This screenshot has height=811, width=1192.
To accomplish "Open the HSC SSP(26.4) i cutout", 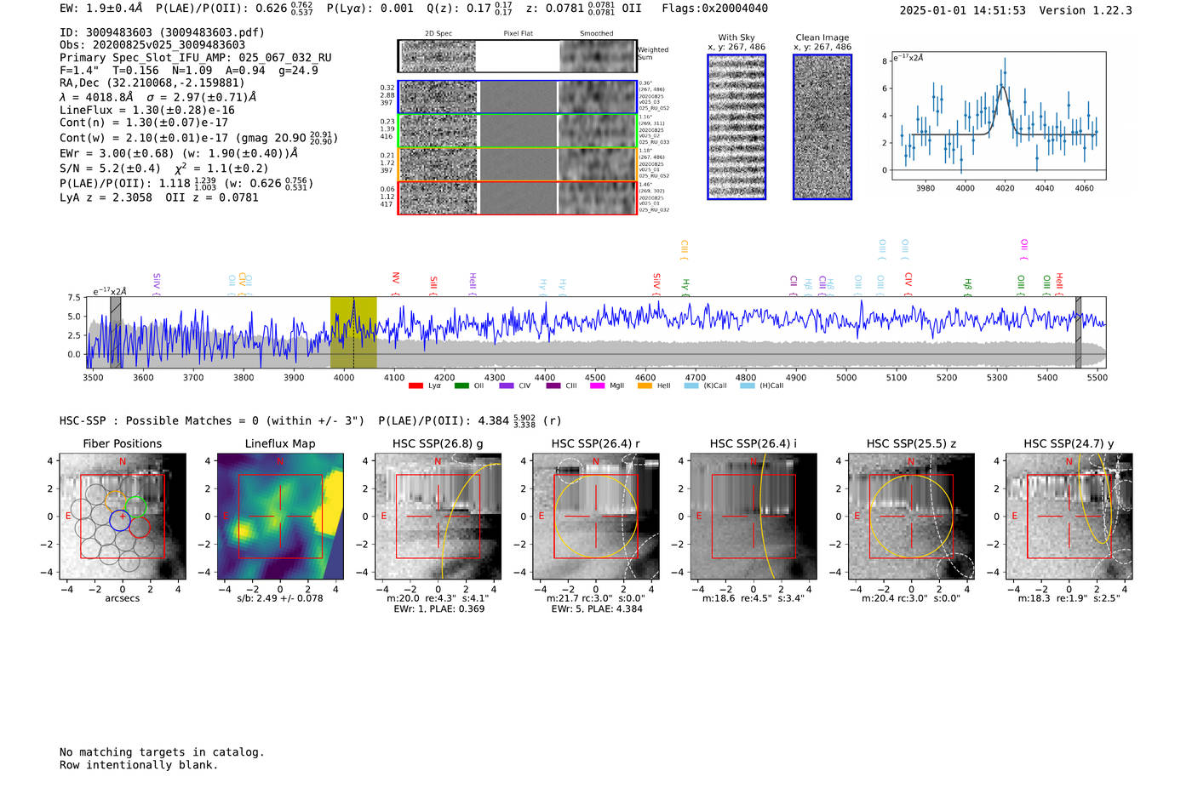I will tap(754, 517).
